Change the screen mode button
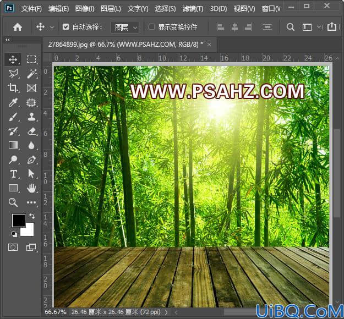The width and height of the screenshot is (344, 319). click(x=31, y=248)
